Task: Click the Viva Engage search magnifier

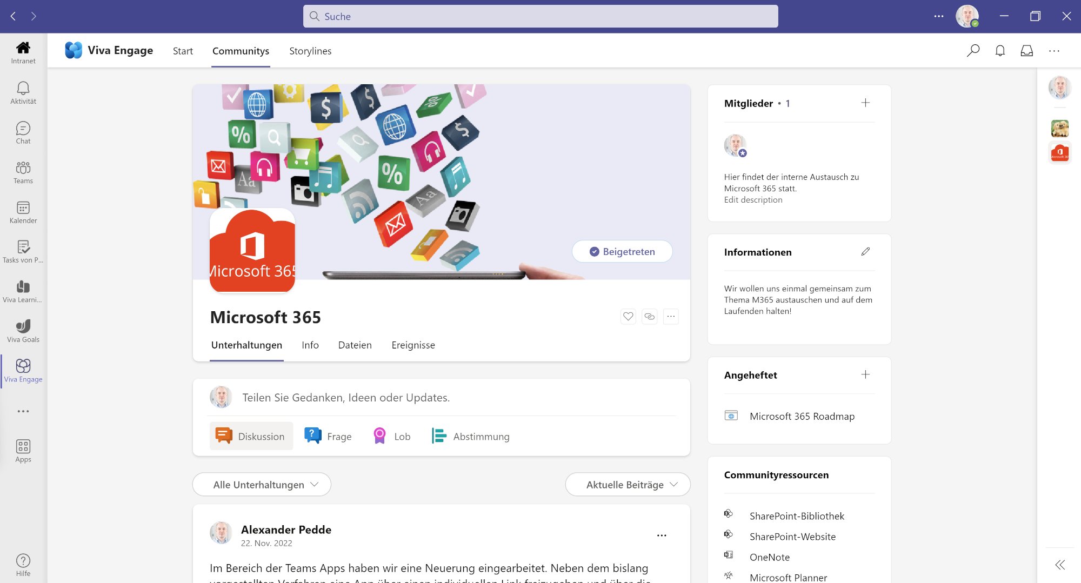Action: 973,51
